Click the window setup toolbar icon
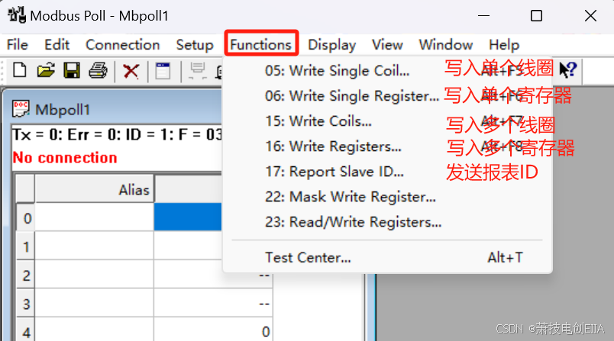 (163, 71)
